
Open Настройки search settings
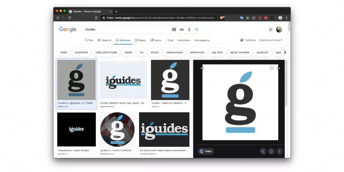pos(184,40)
